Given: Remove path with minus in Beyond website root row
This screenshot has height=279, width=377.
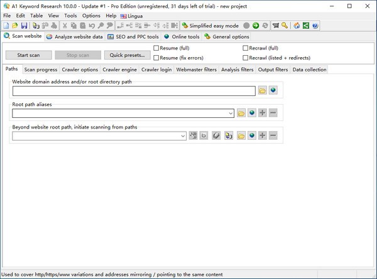Looking at the screenshot, I should pos(273,135).
